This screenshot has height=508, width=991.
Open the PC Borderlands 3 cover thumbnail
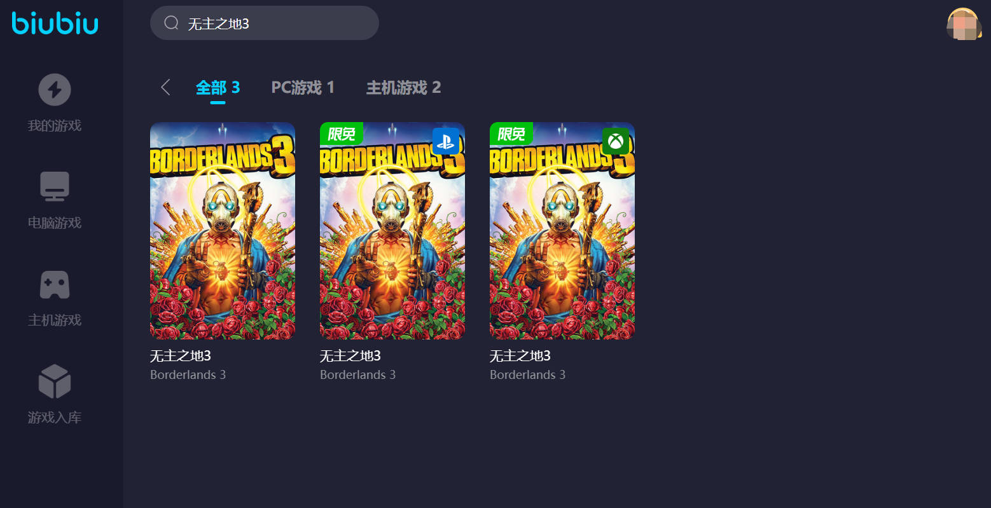223,231
